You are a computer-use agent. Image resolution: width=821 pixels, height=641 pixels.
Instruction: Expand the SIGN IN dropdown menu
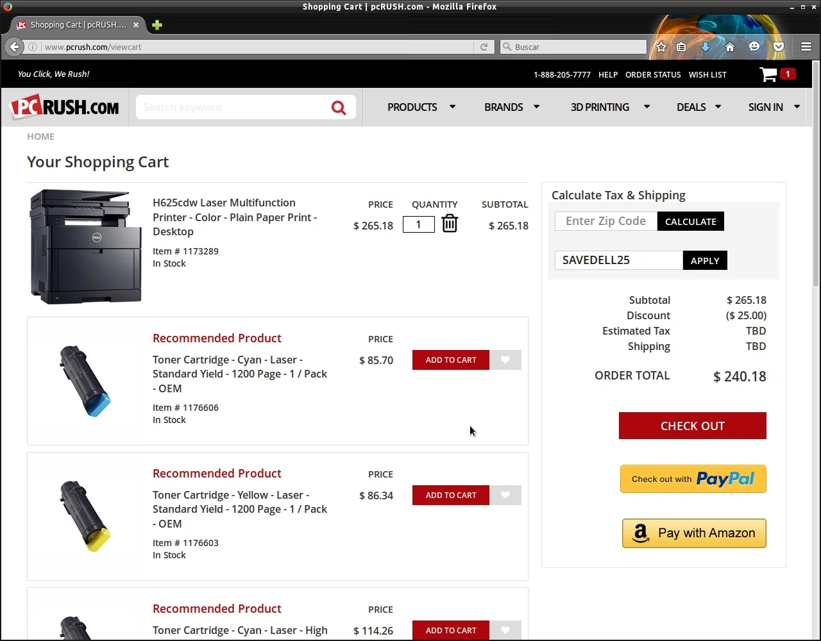774,107
